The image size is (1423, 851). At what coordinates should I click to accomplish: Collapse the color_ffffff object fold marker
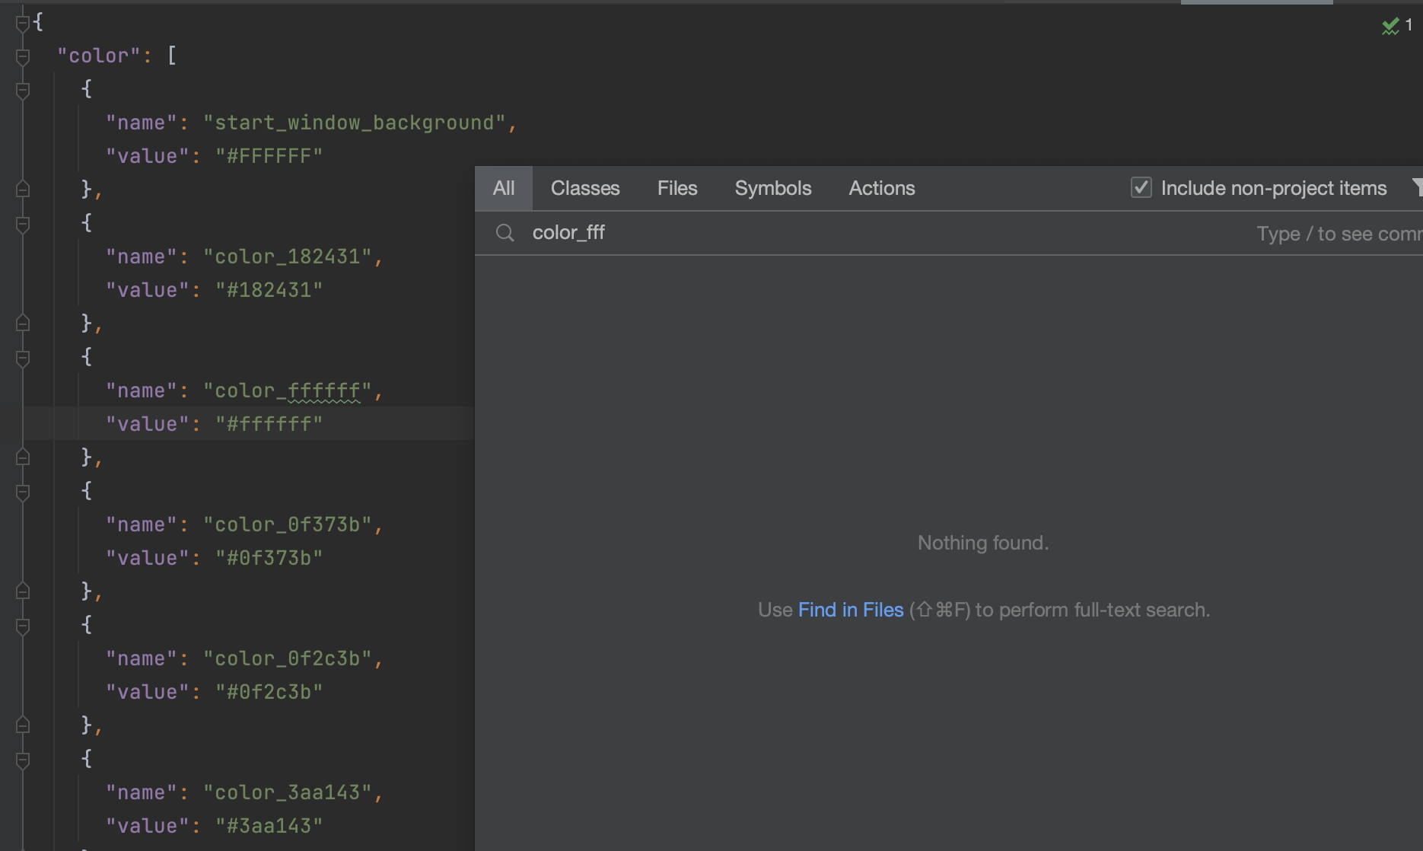23,358
